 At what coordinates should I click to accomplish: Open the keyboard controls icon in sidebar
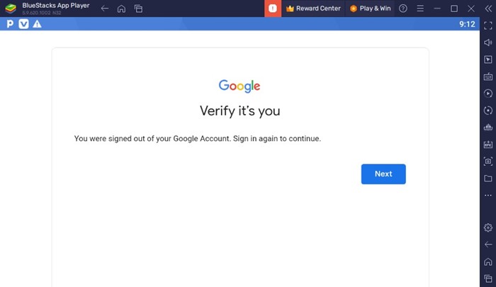(488, 77)
